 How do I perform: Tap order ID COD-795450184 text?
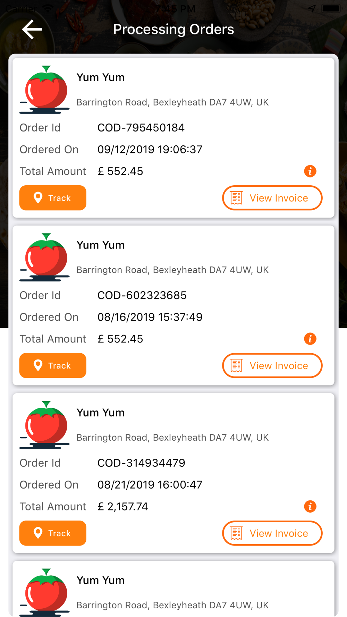141,128
